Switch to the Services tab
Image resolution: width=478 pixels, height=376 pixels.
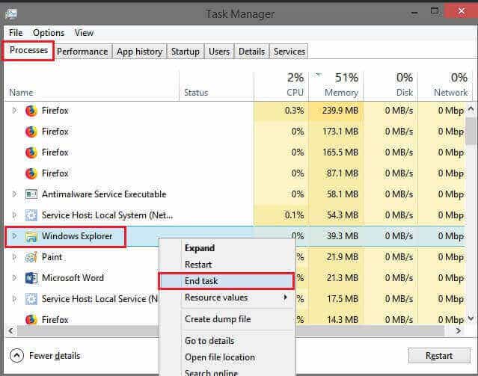coord(289,52)
